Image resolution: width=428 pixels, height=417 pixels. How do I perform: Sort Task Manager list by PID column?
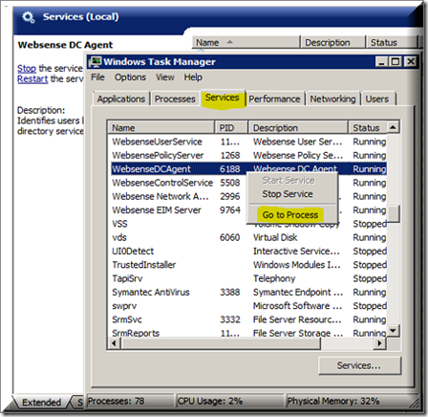pyautogui.click(x=231, y=128)
